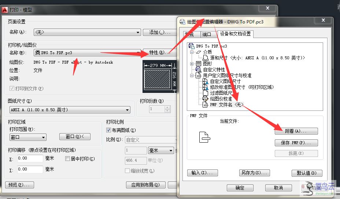Select the 图形 graphics tree icon
340x199 pixels.
199,64
